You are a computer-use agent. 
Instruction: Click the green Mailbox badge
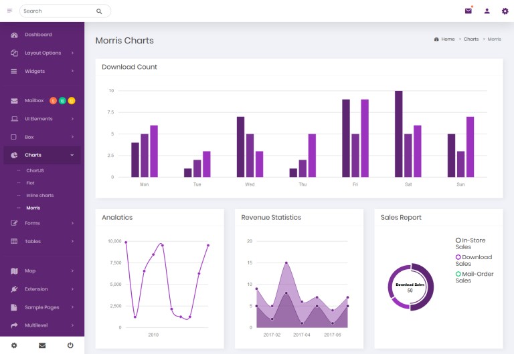(62, 101)
